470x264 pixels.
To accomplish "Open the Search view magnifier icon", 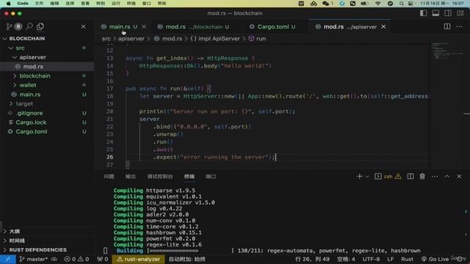I will (29, 26).
